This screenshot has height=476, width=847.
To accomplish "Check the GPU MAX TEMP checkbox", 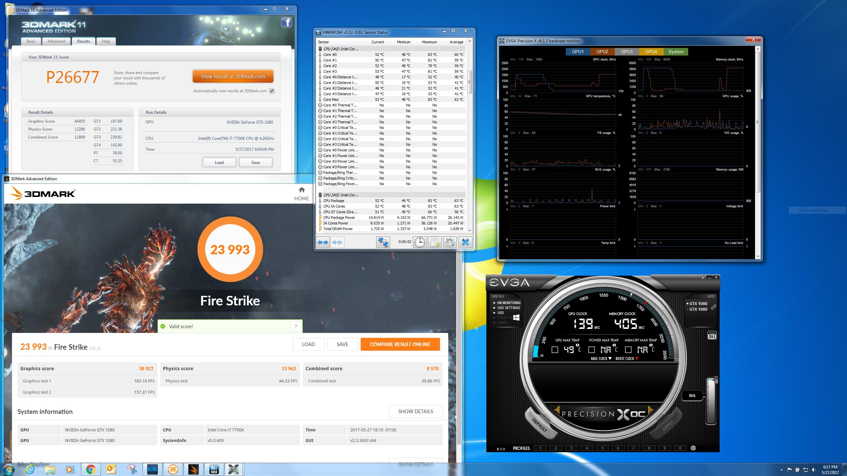I will tap(555, 350).
